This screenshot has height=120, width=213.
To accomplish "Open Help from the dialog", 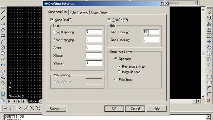I will pyautogui.click(x=156, y=108).
